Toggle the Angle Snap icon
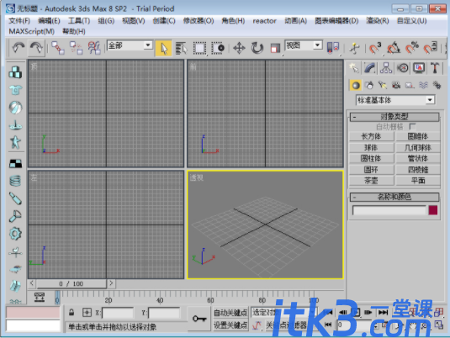 click(x=394, y=48)
